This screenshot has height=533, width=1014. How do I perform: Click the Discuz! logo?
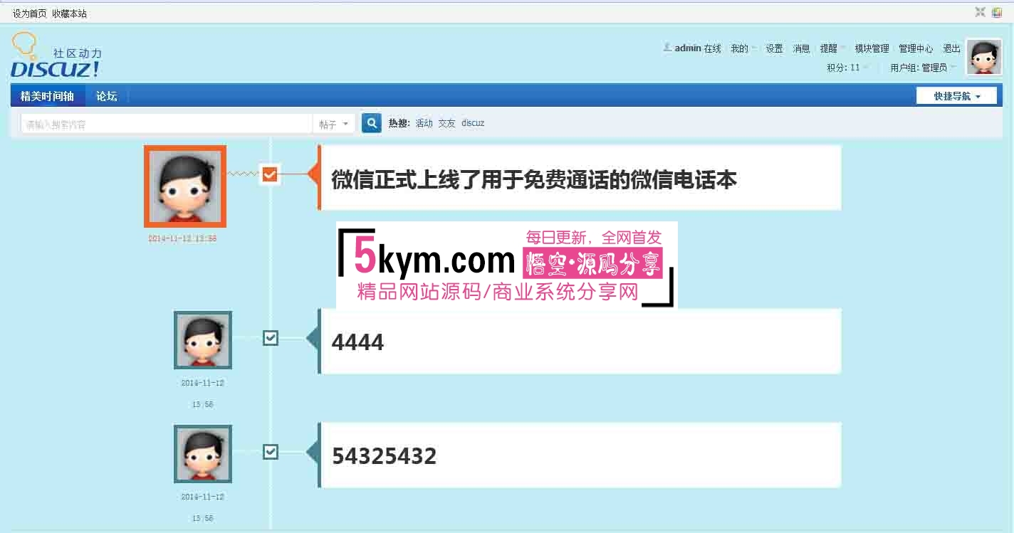(56, 55)
